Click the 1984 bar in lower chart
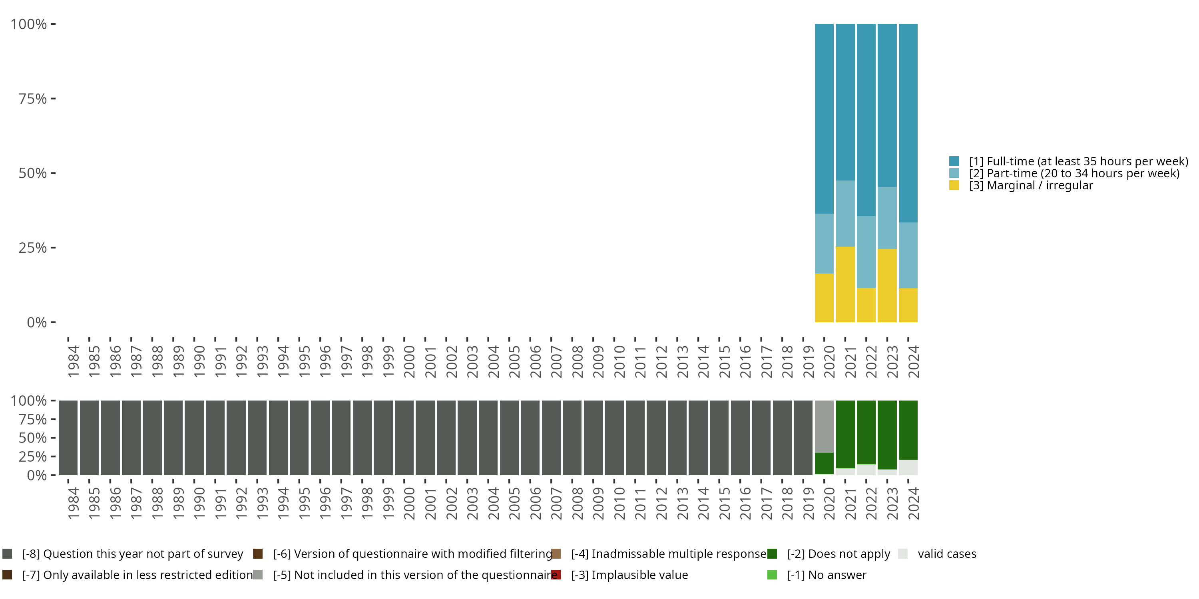Image resolution: width=1199 pixels, height=599 pixels. [68, 438]
